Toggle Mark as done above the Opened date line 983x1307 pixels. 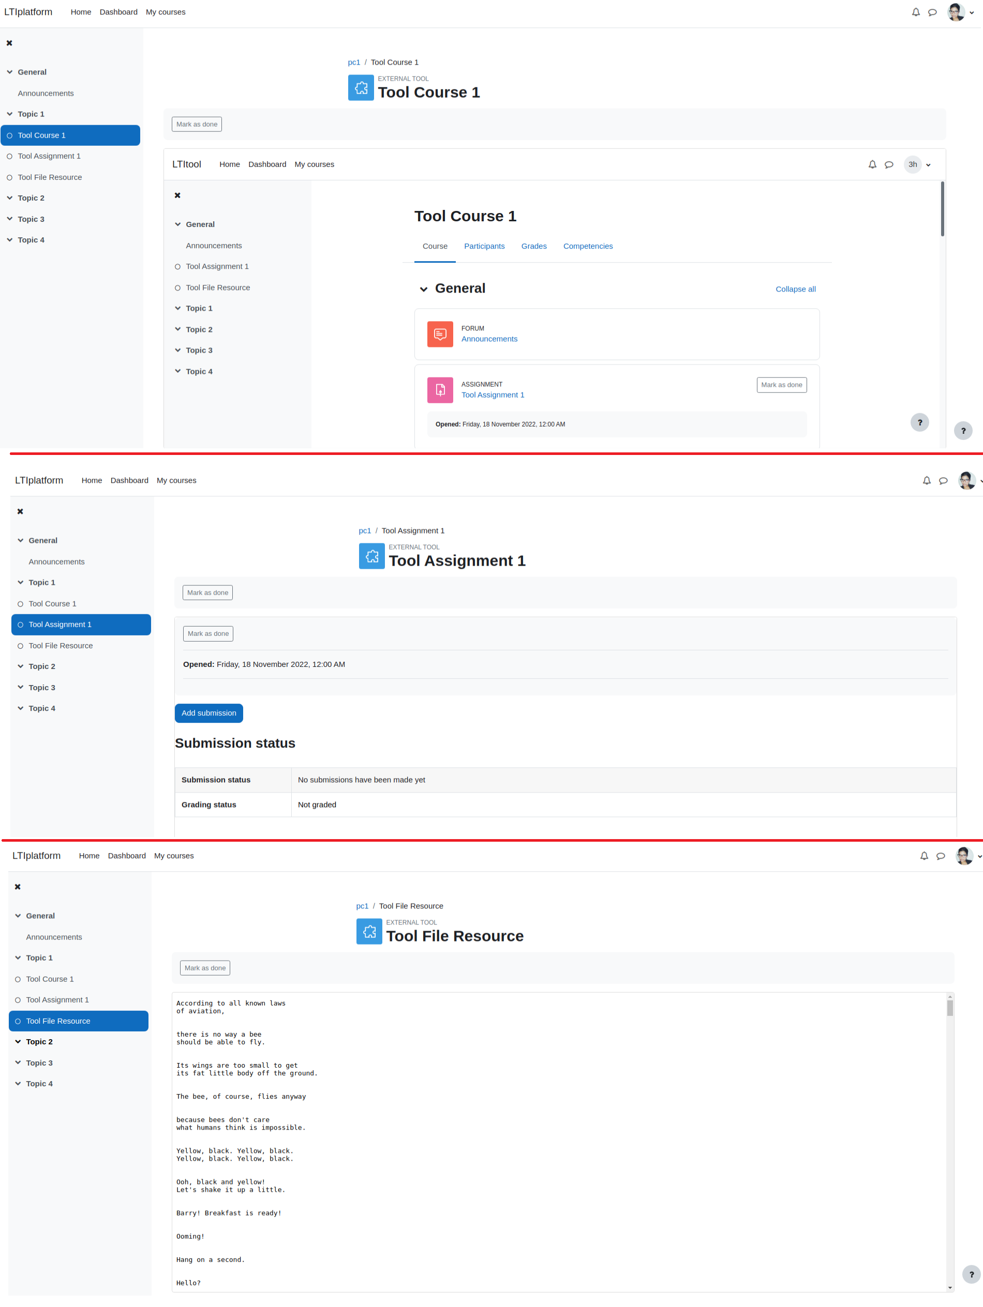tap(208, 633)
